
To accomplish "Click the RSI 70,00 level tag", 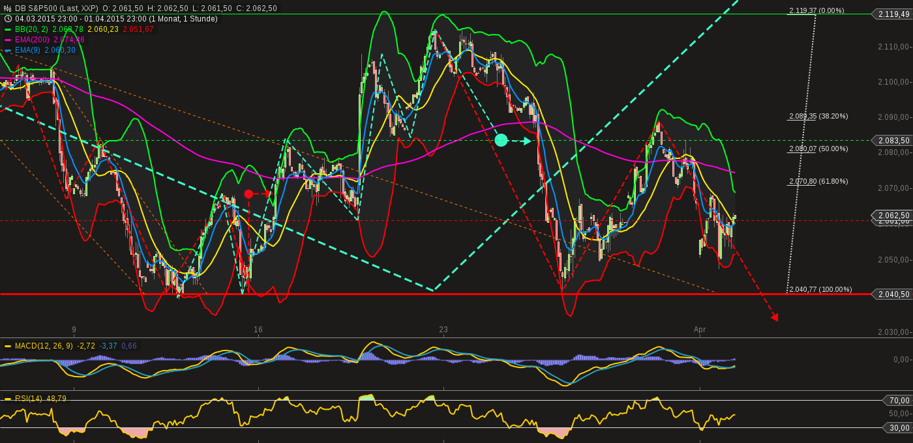I will click(898, 400).
